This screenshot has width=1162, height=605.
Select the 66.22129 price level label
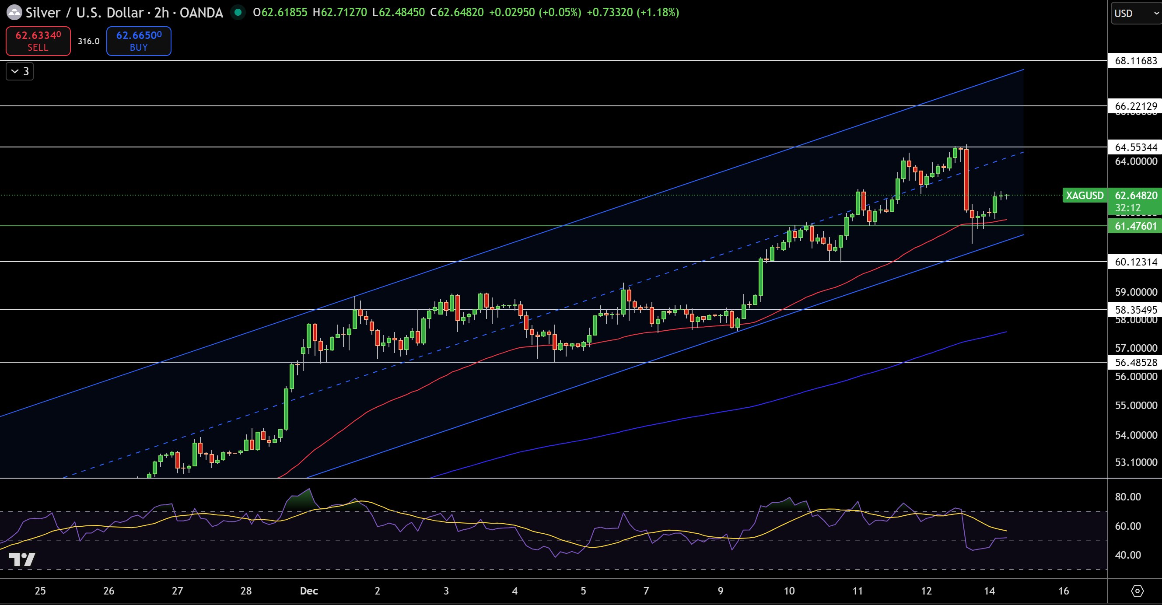click(x=1135, y=106)
